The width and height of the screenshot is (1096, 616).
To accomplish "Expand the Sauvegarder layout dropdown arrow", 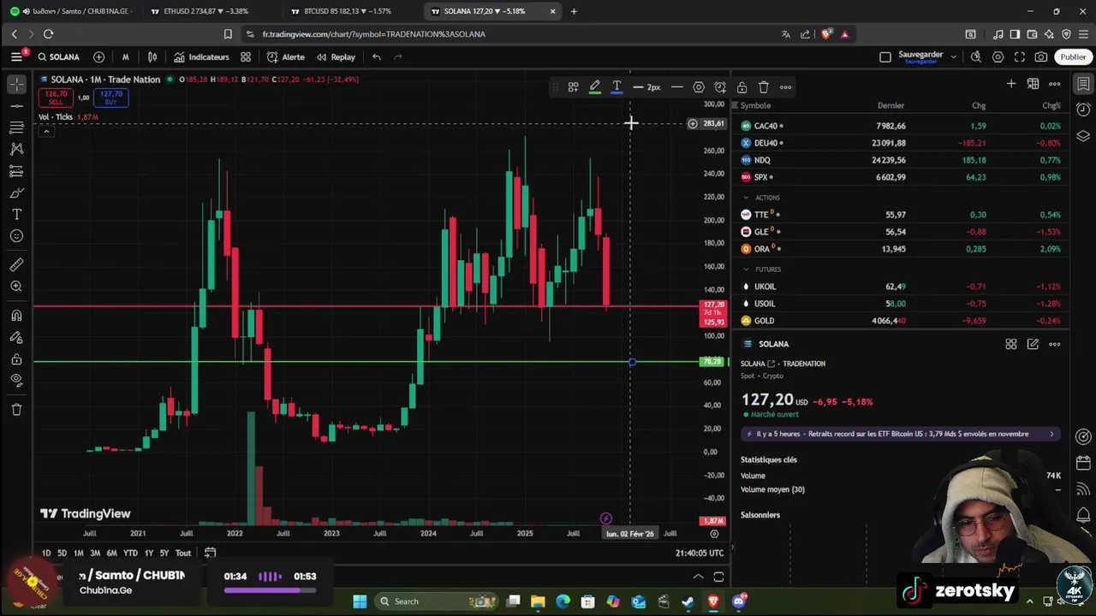I will (953, 57).
